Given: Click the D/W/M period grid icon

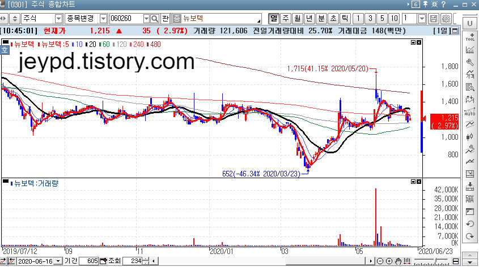Looking at the screenshot, I should (x=470, y=199).
